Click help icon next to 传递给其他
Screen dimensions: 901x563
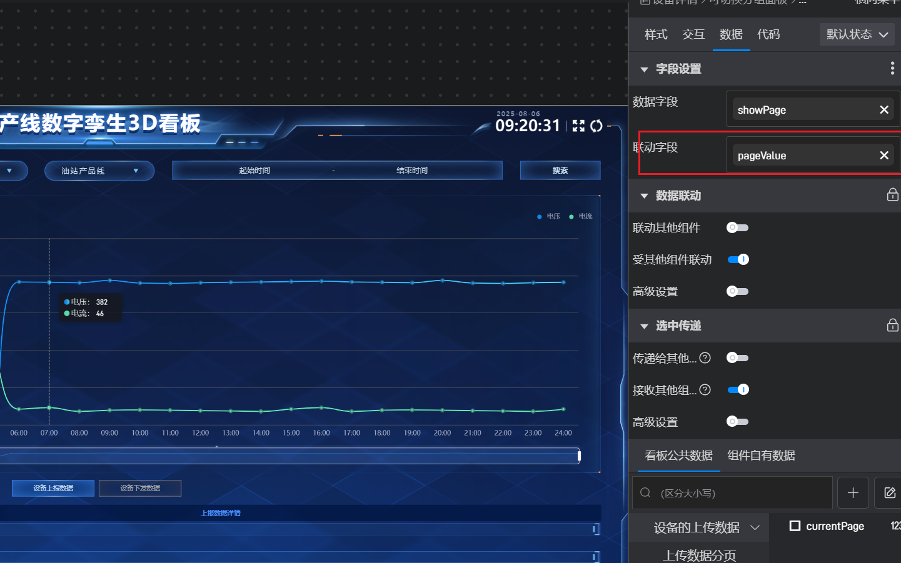[705, 358]
